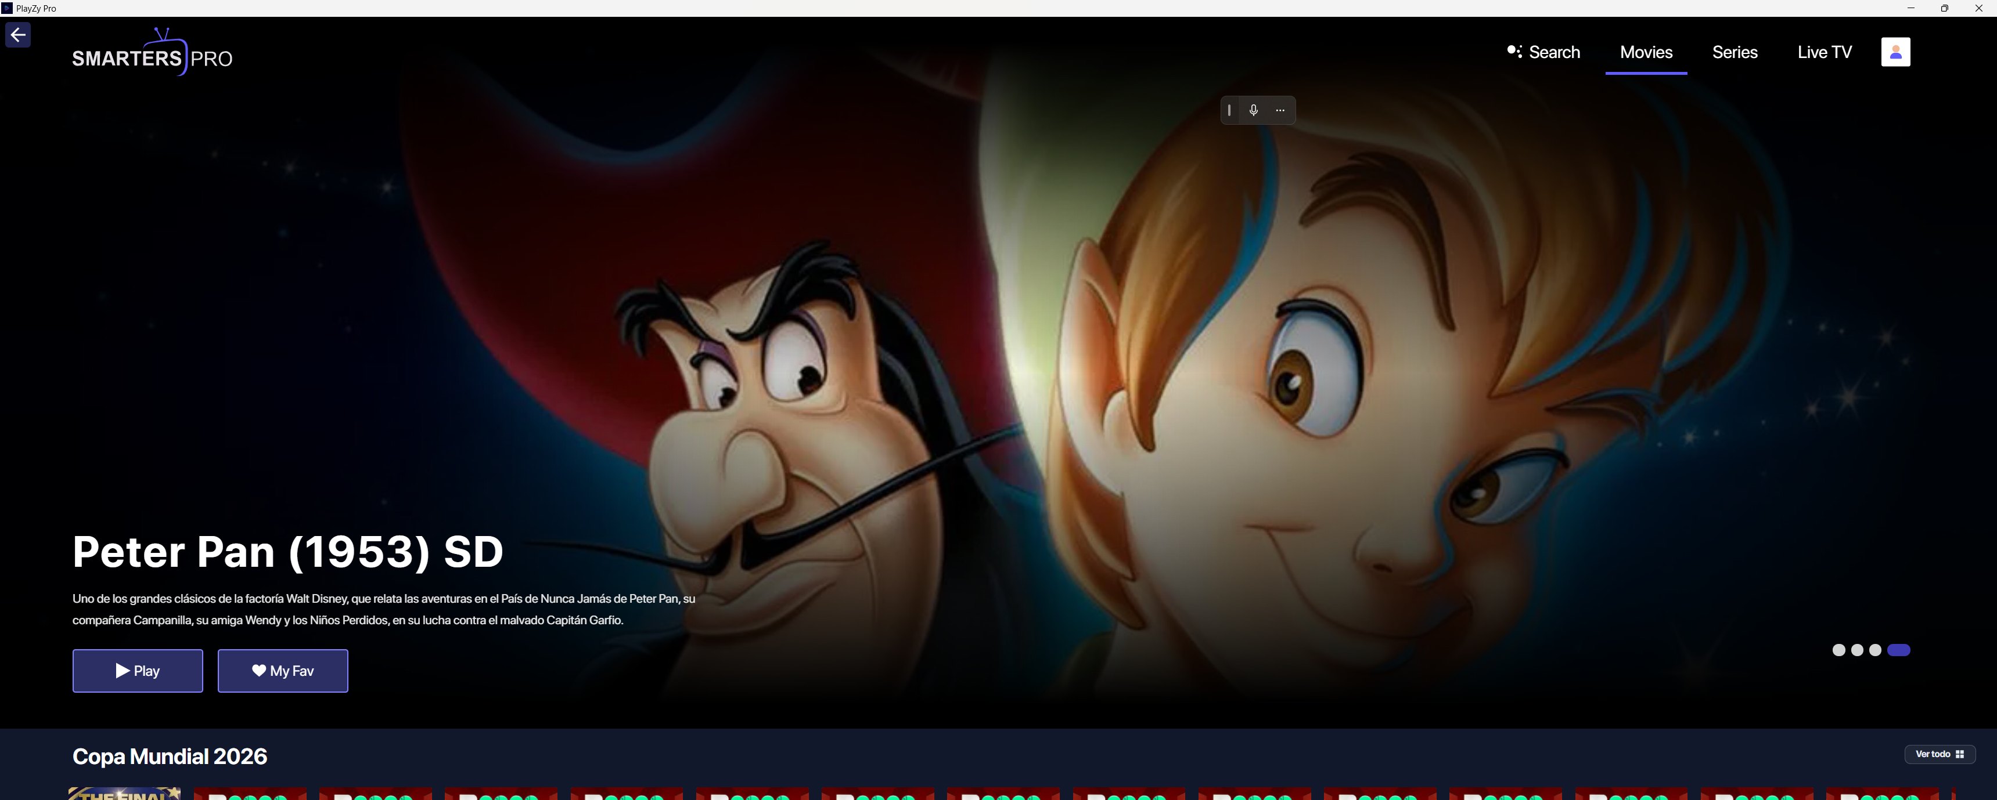
Task: Click the active fourth carousel indicator
Action: (x=1898, y=650)
